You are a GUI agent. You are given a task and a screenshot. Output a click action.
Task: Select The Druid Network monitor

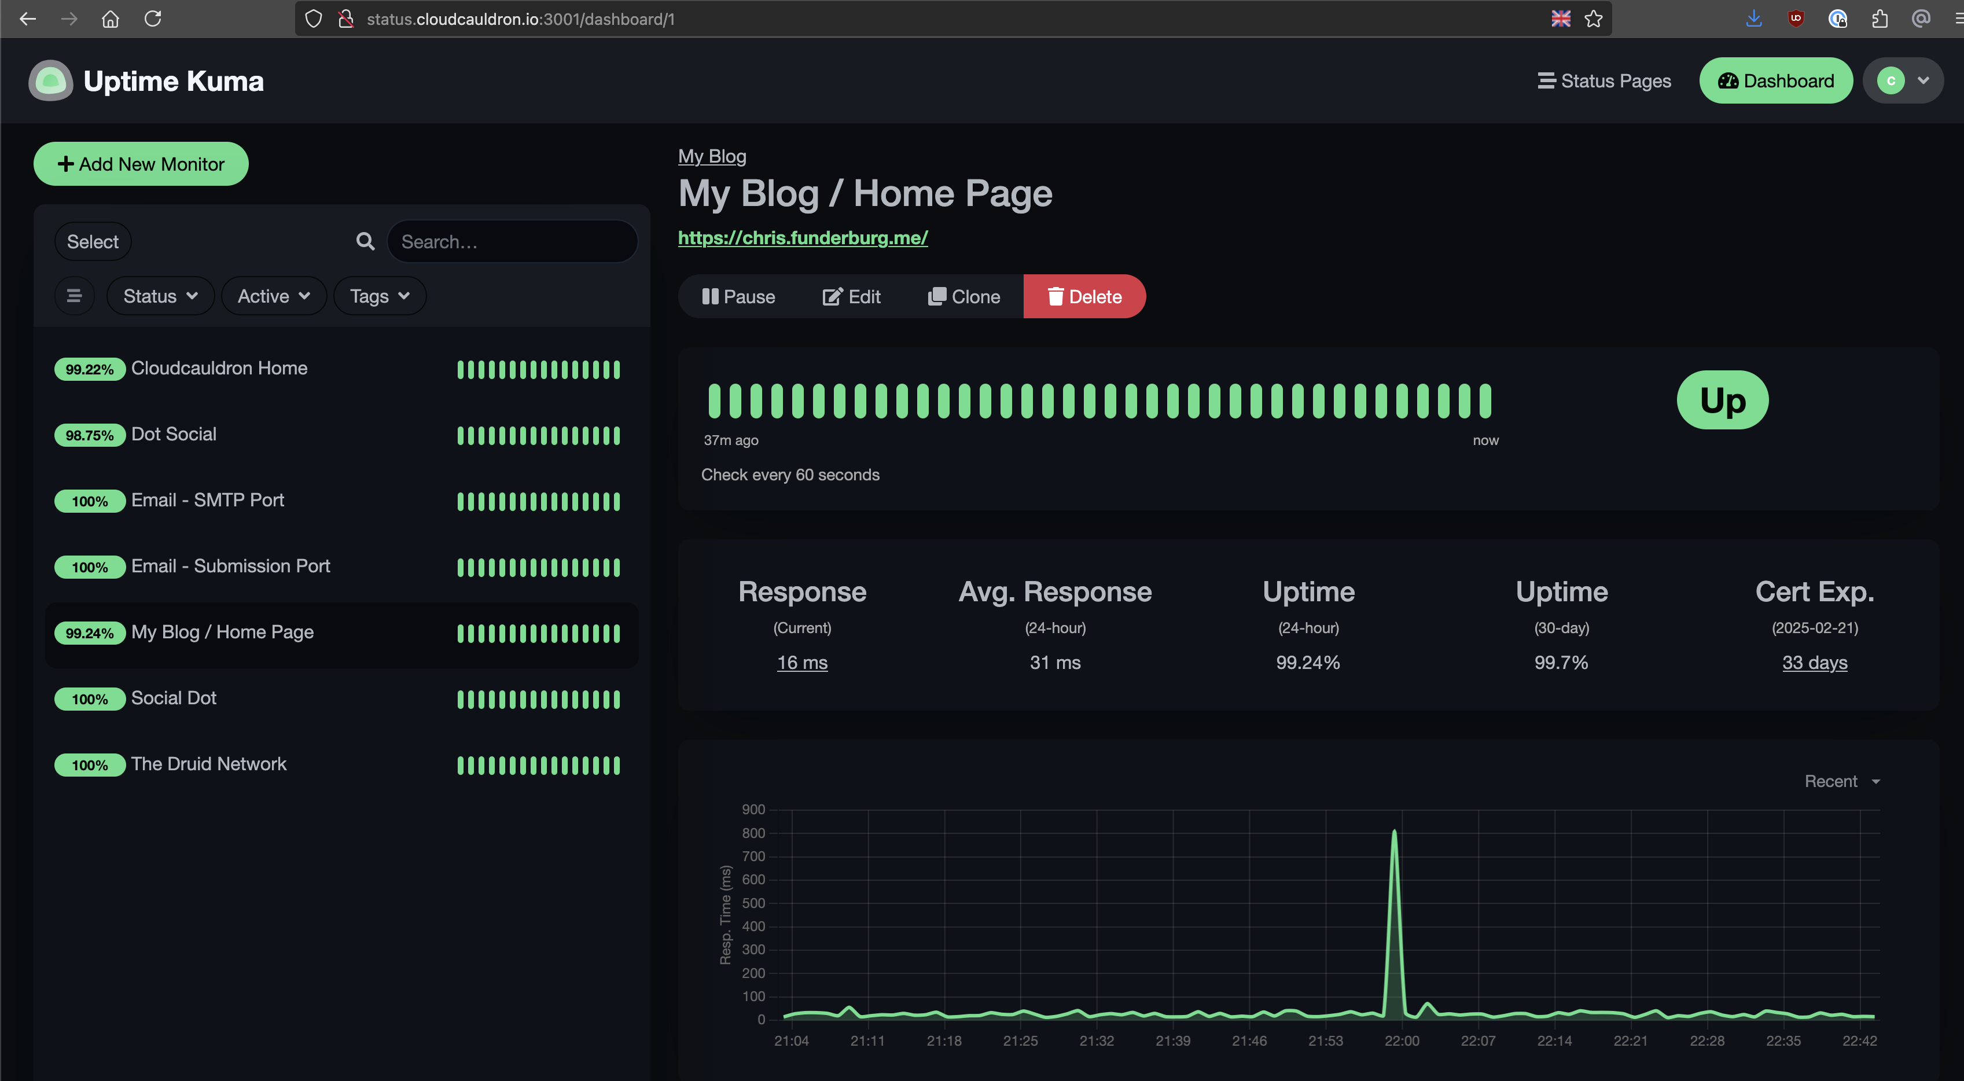(341, 764)
